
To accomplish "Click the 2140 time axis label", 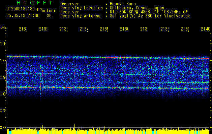I will (206, 29).
